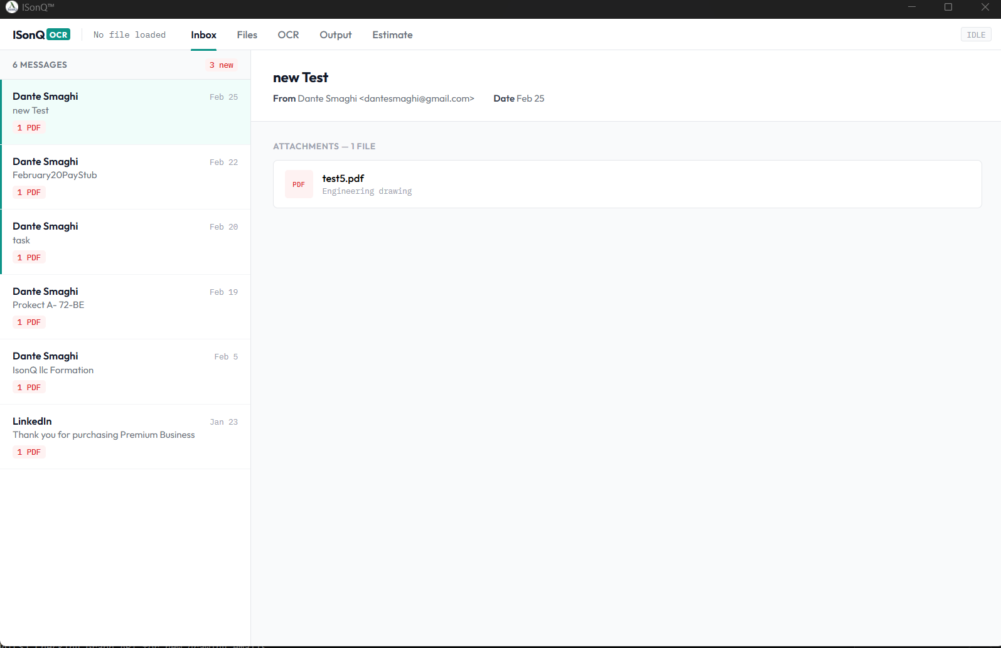Click the 1 PDF badge under task message
This screenshot has height=648, width=1001.
(x=29, y=258)
